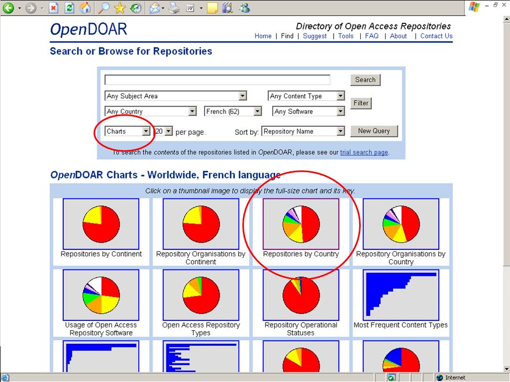Click the vertical scrollbar up arrow
This screenshot has width=510, height=382.
pyautogui.click(x=506, y=19)
